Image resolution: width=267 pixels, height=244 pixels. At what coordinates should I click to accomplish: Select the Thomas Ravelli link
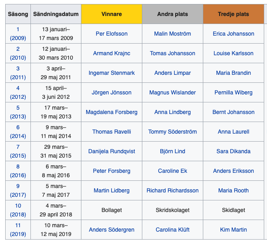coord(111,132)
